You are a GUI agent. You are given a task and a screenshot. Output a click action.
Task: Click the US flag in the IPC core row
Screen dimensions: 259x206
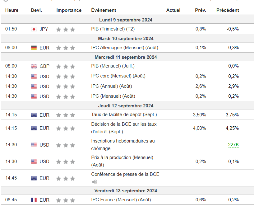pos(34,76)
